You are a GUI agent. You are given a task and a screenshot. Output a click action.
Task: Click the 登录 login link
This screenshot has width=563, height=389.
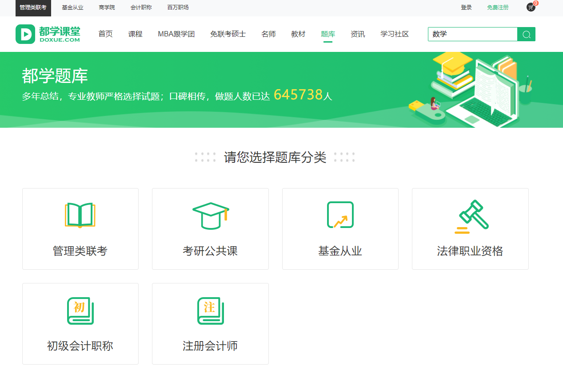click(x=466, y=8)
